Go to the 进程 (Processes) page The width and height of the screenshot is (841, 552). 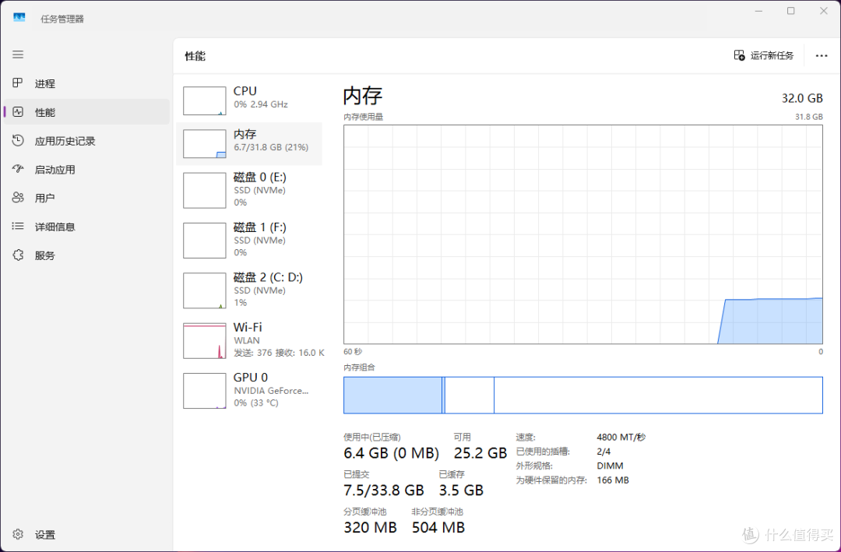[45, 83]
